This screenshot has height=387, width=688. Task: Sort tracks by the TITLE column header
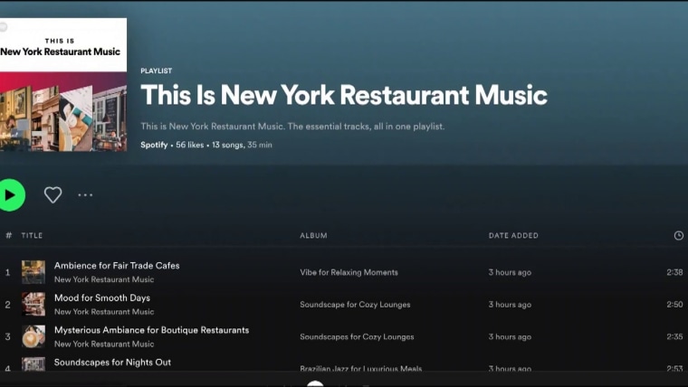32,236
